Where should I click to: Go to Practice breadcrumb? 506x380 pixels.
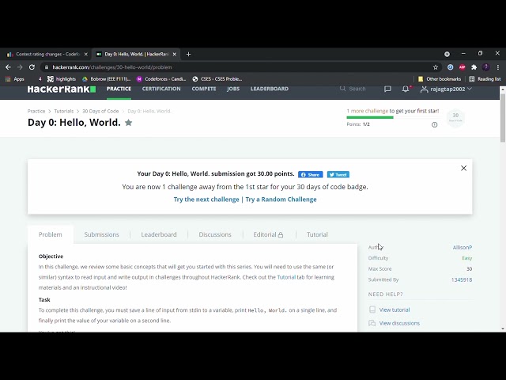tap(36, 111)
